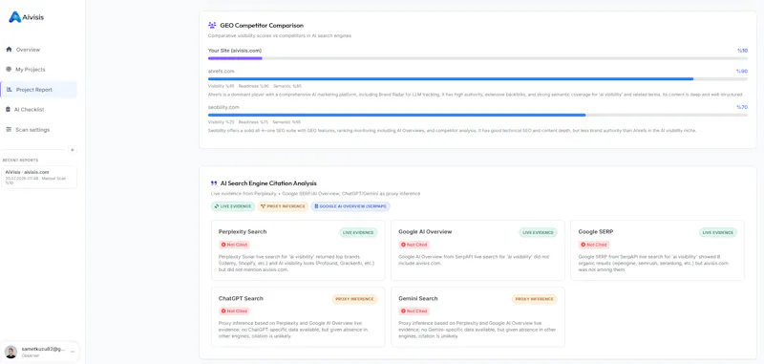Screen dimensions: 764x364
Task: Click the red Not Cited icon in Google AI Overview
Action: (x=403, y=245)
